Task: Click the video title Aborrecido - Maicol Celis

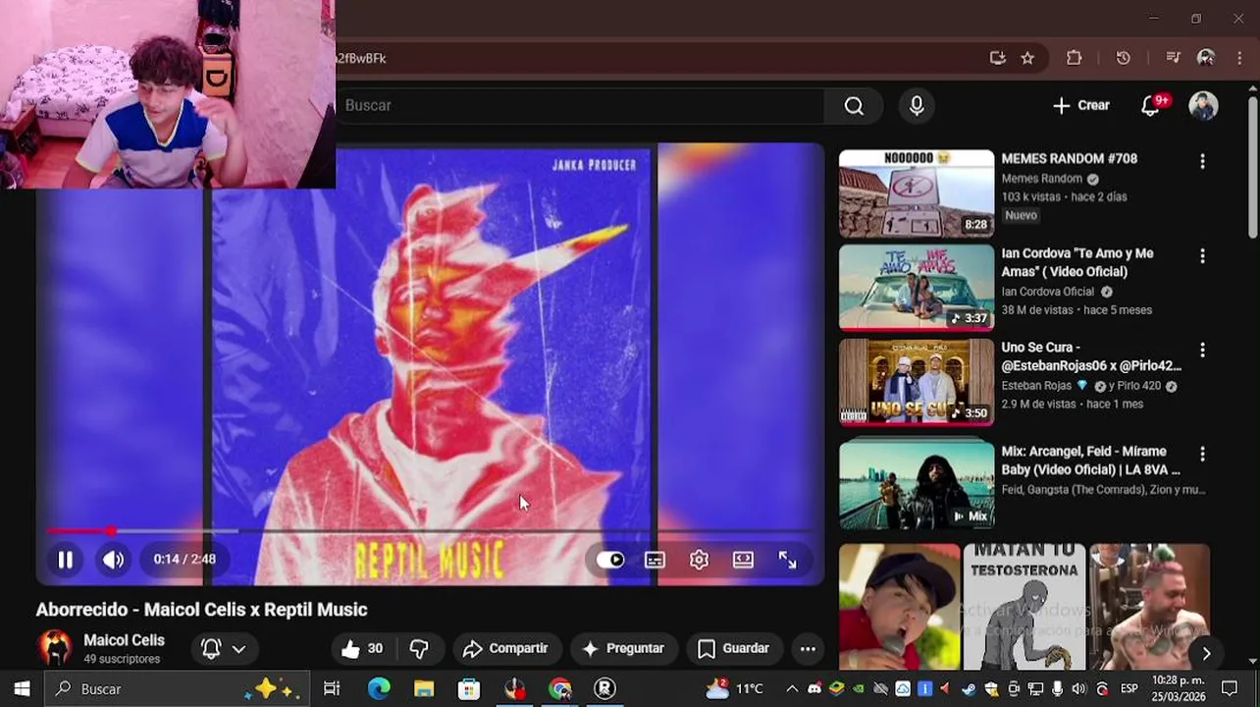Action: point(201,610)
